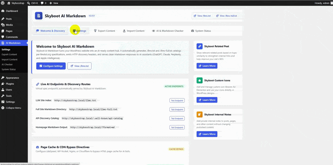Switch to the System Status tab
The width and height of the screenshot is (333, 165).
pos(201,31)
